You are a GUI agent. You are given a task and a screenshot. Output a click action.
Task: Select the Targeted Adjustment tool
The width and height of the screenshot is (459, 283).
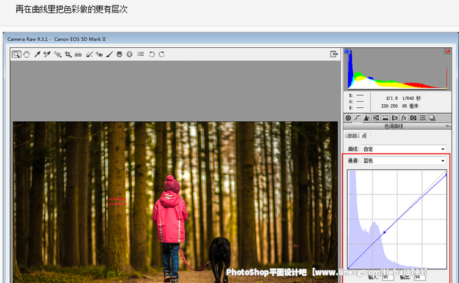[x=58, y=54]
